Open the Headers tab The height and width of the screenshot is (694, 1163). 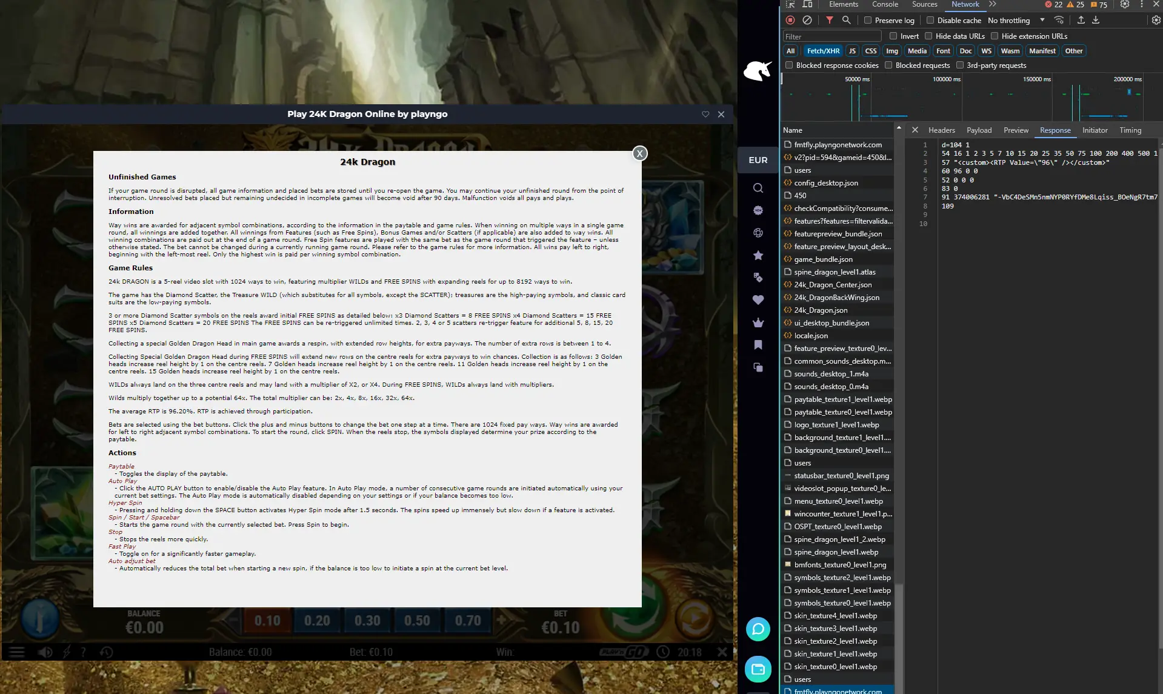(x=941, y=130)
